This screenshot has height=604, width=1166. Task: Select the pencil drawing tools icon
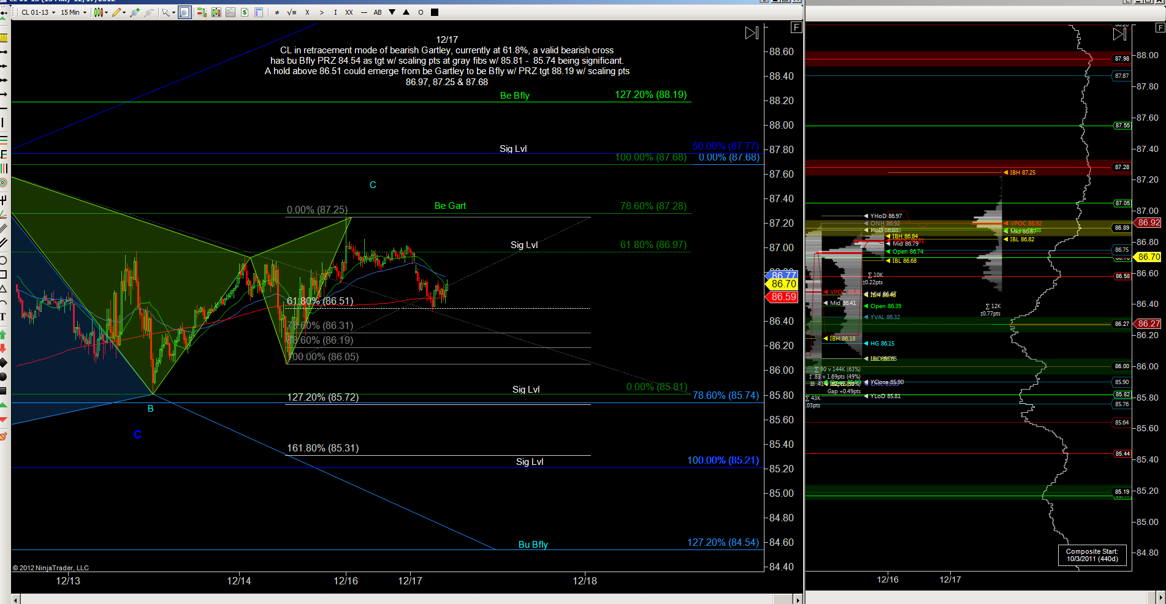coord(118,12)
